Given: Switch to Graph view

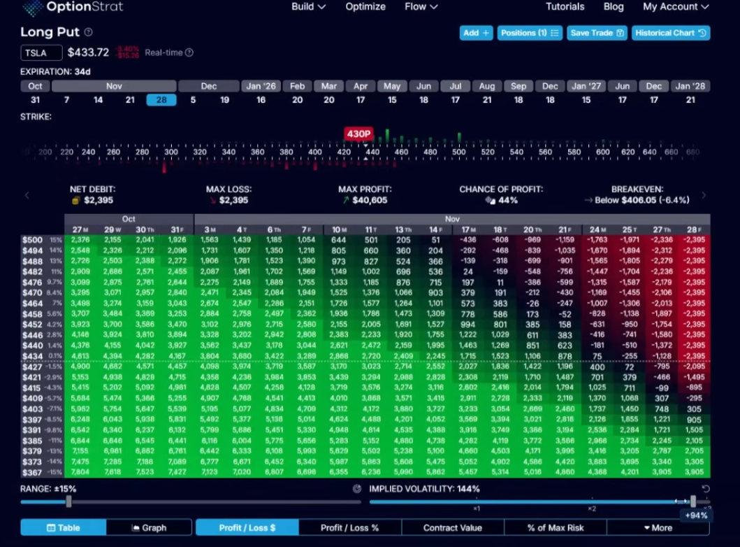Looking at the screenshot, I should click(x=149, y=527).
